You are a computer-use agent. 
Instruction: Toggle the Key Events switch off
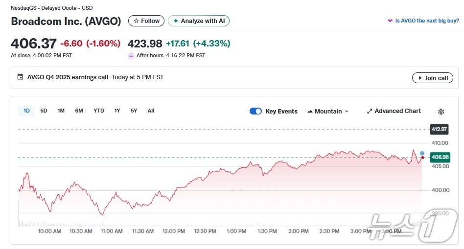click(255, 111)
